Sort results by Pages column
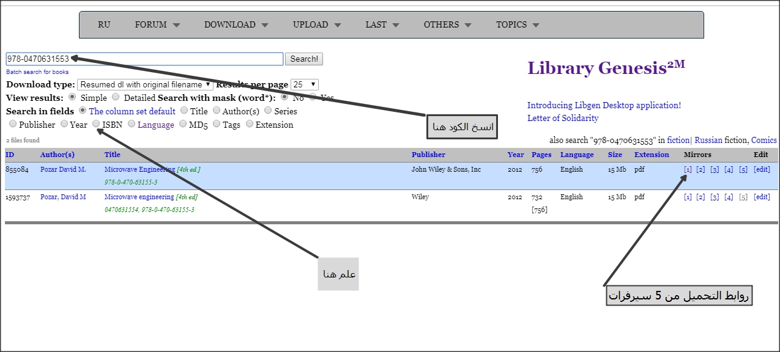Screen dimensions: 780x352 tap(541, 155)
